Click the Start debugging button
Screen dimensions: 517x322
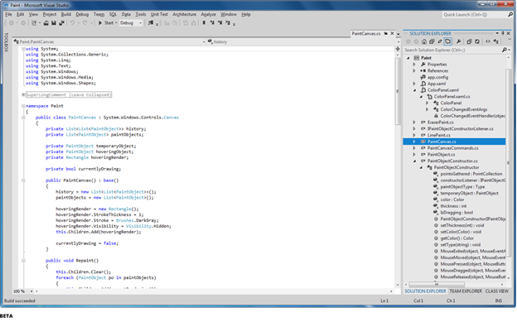click(106, 23)
